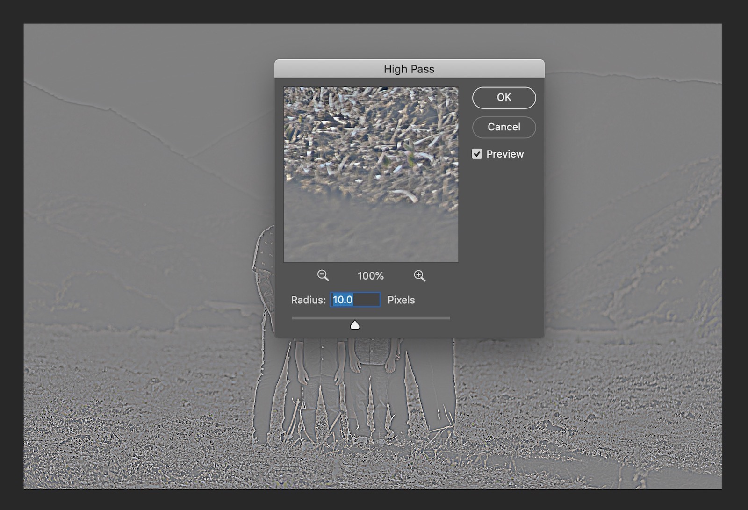Viewport: 748px width, 510px height.
Task: Click the zoom in magnifier icon
Action: (419, 276)
